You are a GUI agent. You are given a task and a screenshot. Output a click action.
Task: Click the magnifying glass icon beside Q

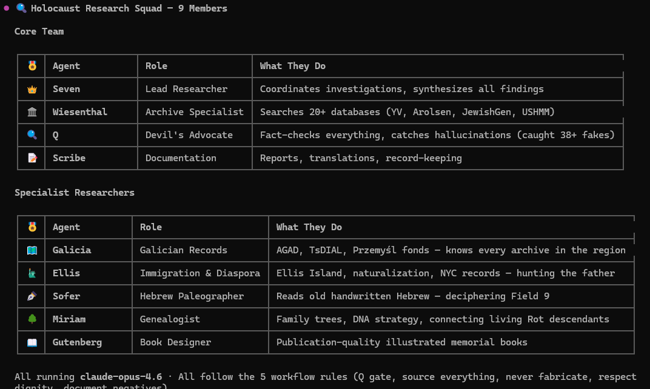pos(32,135)
